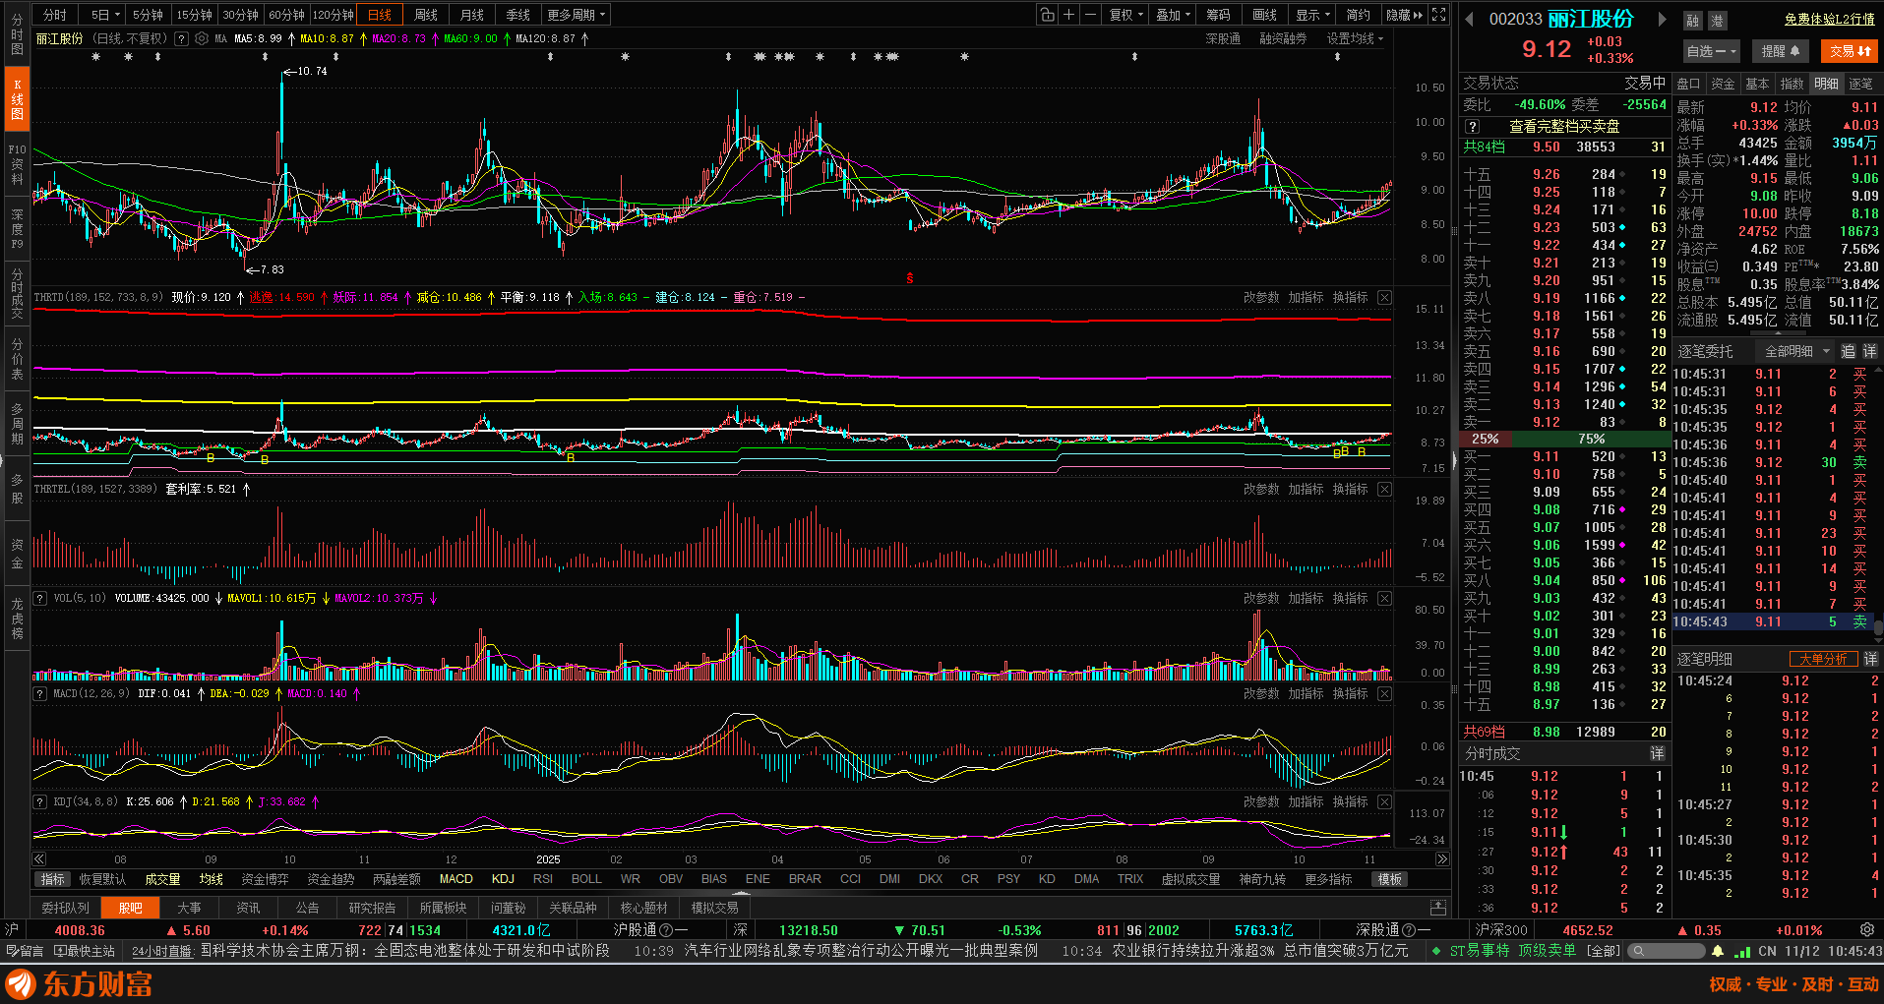Image resolution: width=1884 pixels, height=1004 pixels.
Task: Toggle 成交量 volume indicator
Action: coord(162,879)
